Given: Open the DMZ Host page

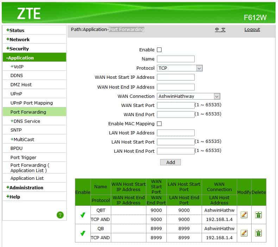Looking at the screenshot, I should point(21,84).
